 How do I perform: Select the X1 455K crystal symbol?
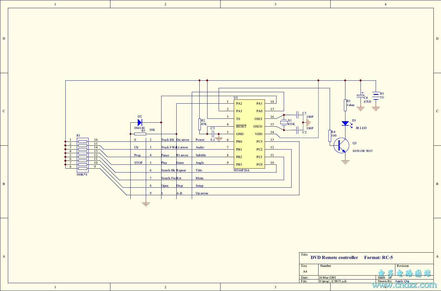point(284,122)
